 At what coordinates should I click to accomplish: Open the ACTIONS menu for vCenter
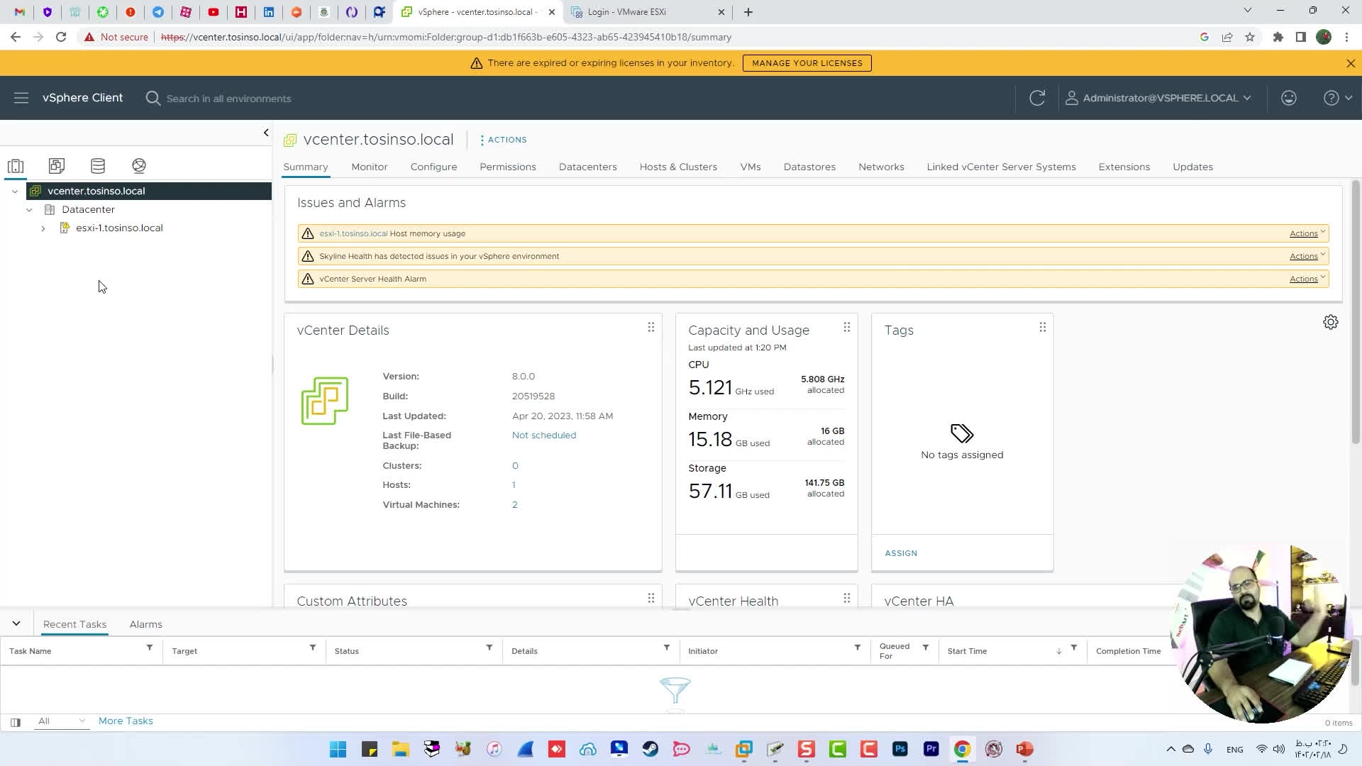(x=504, y=140)
